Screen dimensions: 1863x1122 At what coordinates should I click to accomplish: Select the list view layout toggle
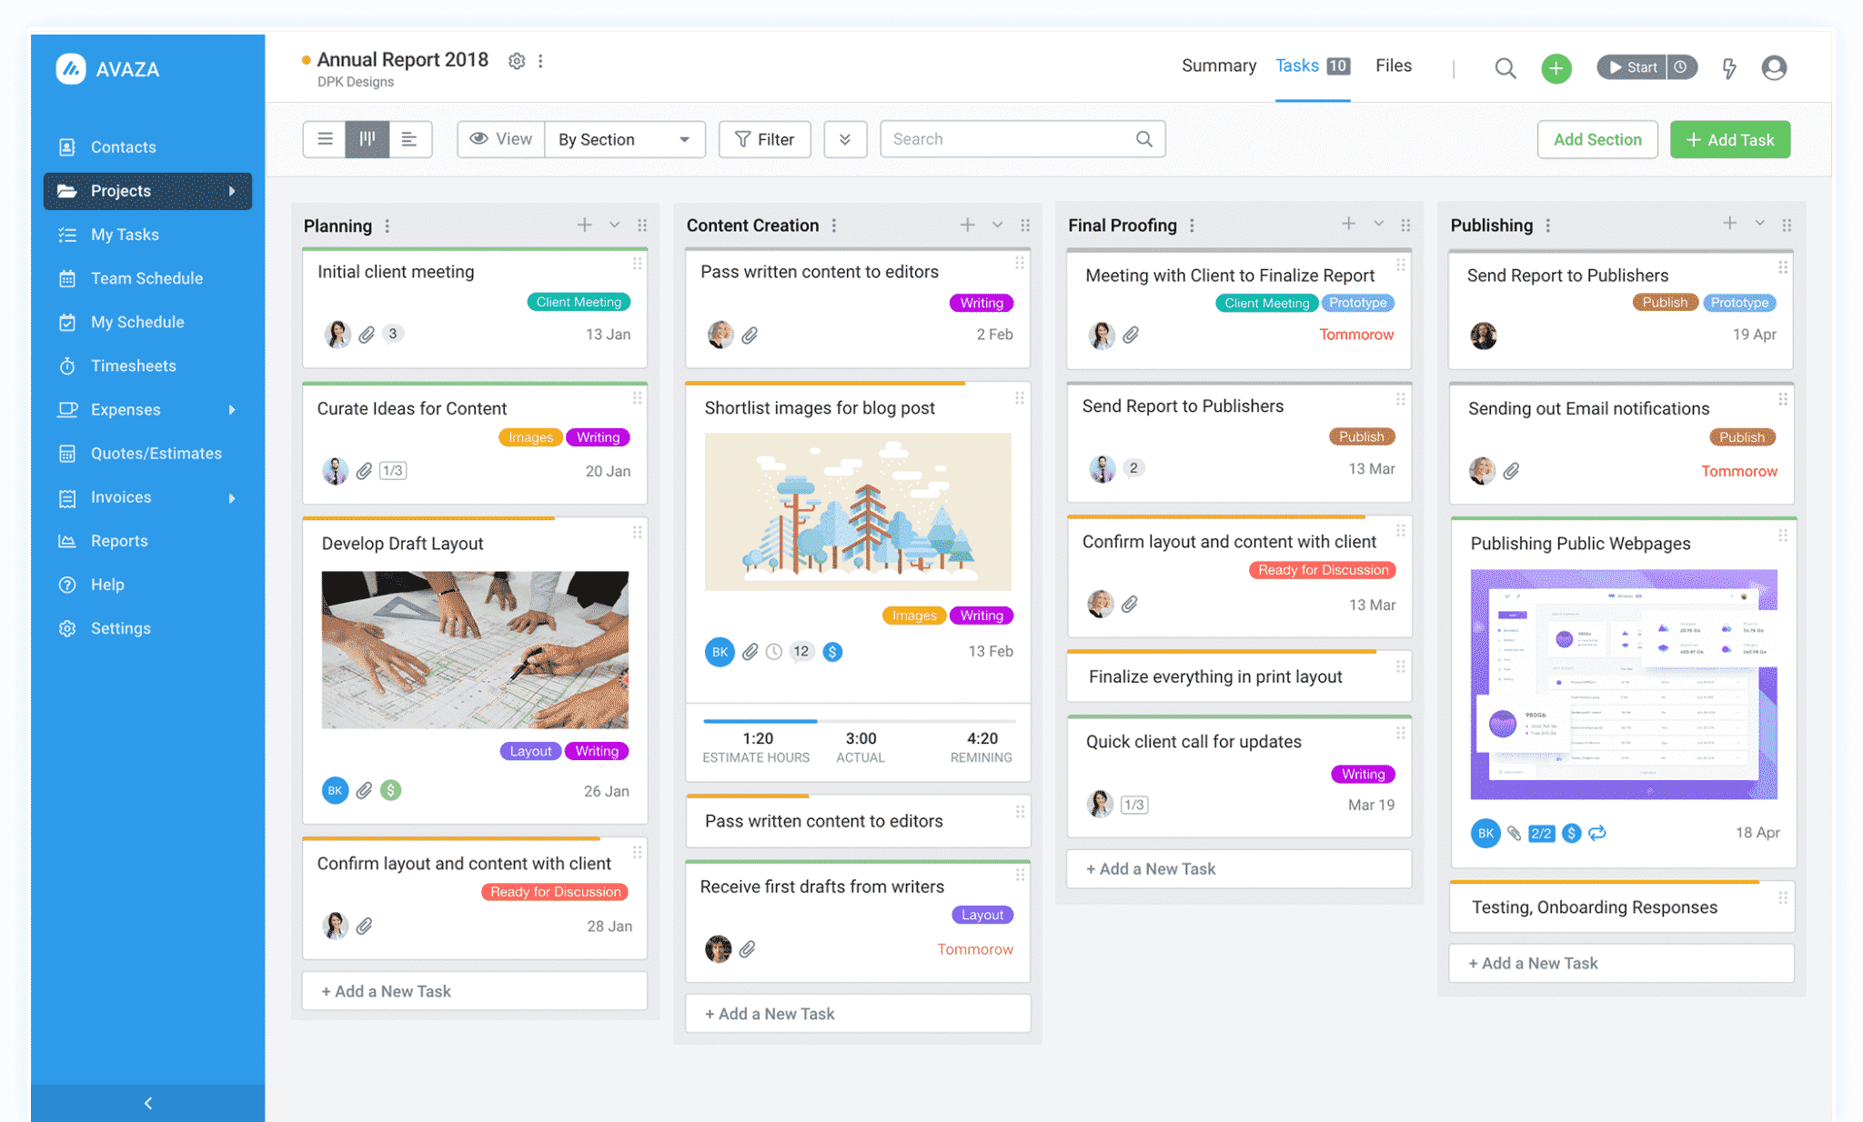pos(324,138)
